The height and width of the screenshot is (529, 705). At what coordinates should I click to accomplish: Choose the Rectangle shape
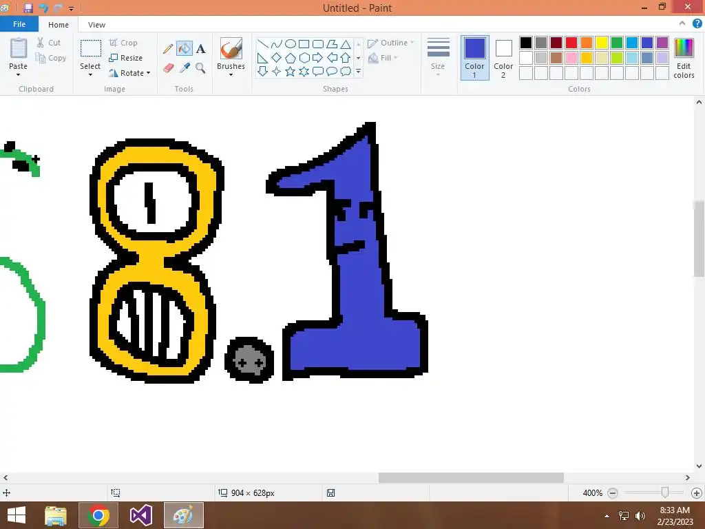click(304, 44)
